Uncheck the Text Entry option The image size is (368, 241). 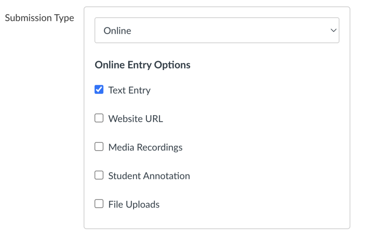(x=99, y=89)
